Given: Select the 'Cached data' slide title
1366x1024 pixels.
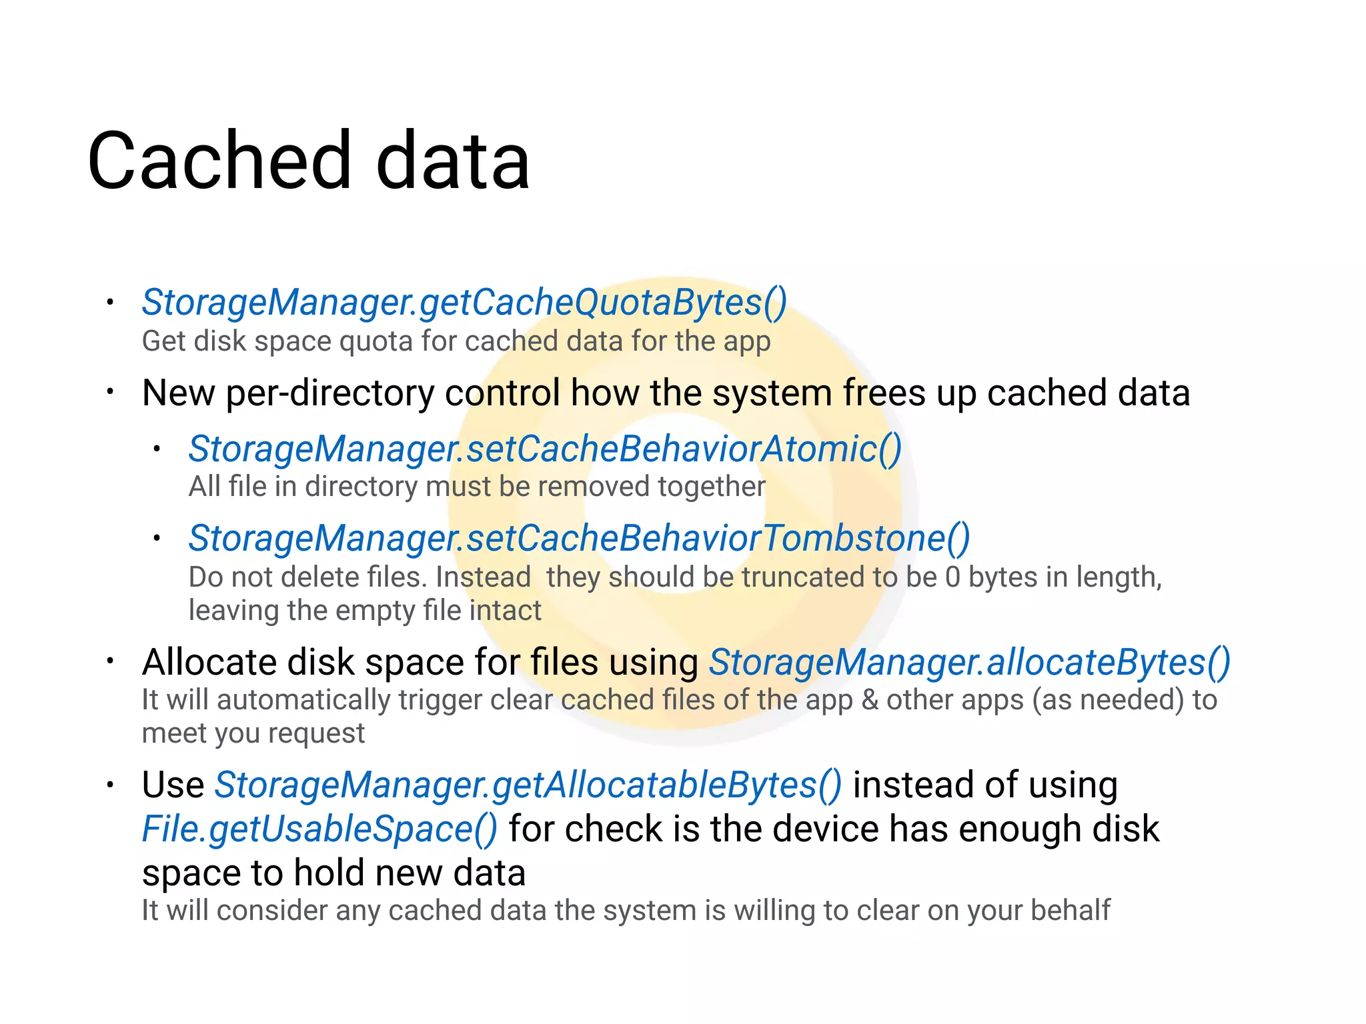Looking at the screenshot, I should [x=309, y=161].
